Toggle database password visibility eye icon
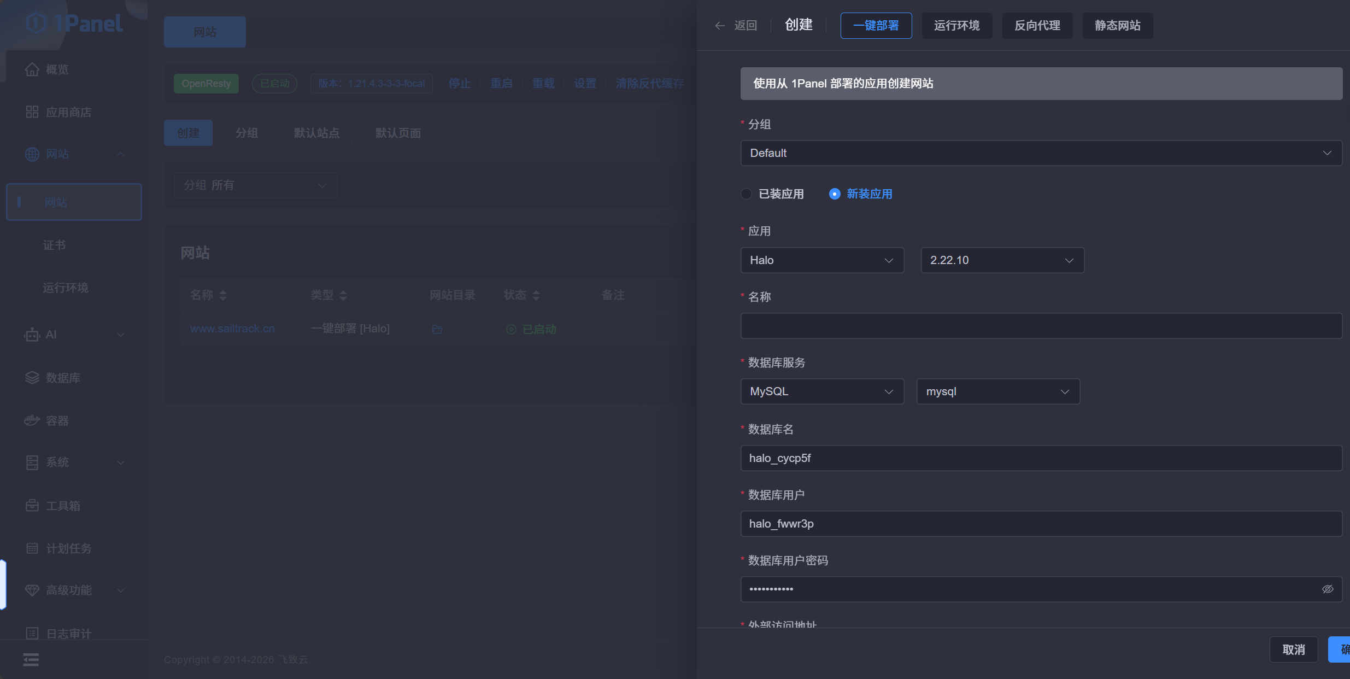The width and height of the screenshot is (1350, 679). pos(1327,589)
